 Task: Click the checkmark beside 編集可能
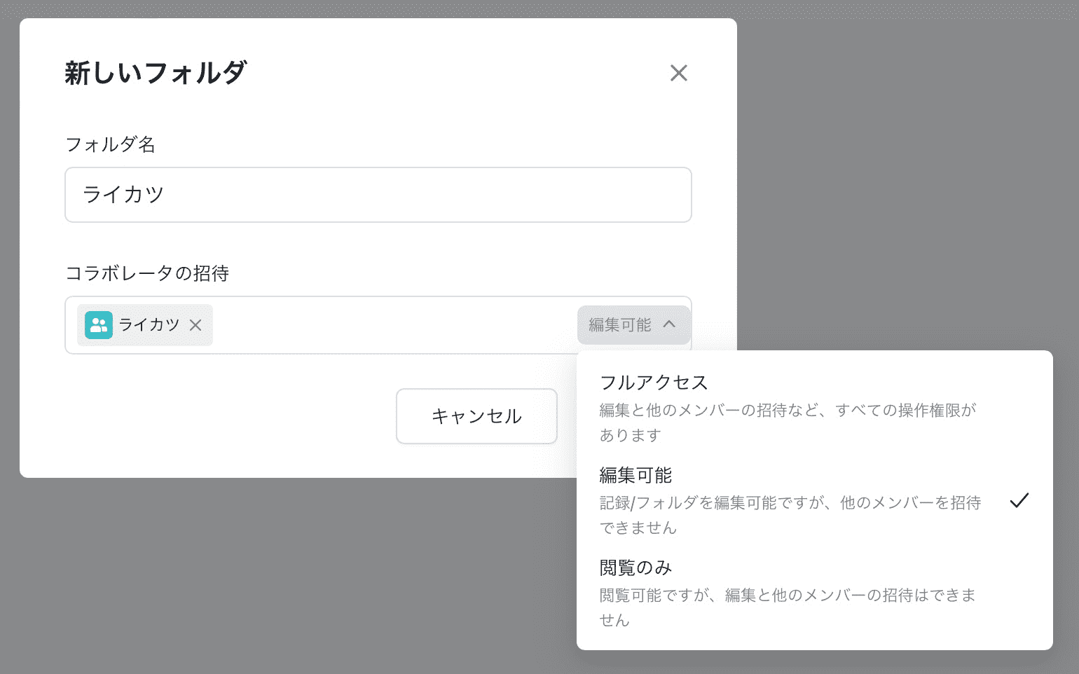1019,500
